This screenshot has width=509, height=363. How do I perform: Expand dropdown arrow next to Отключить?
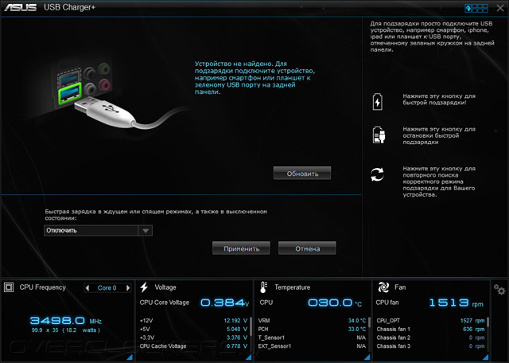pyautogui.click(x=145, y=231)
